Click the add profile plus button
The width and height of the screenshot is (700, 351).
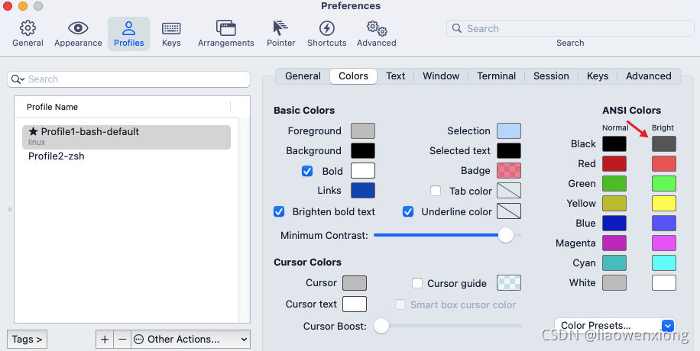(x=105, y=340)
